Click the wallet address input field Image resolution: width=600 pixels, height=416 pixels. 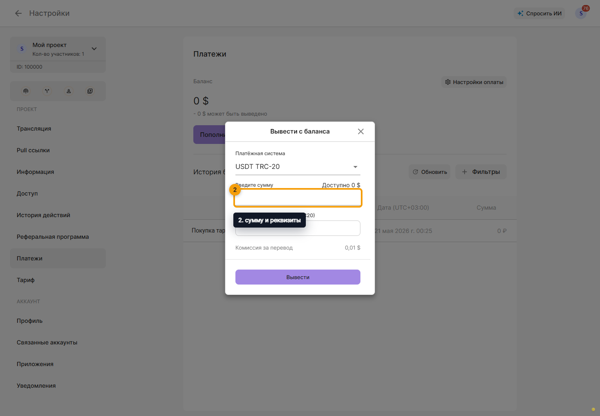click(298, 228)
